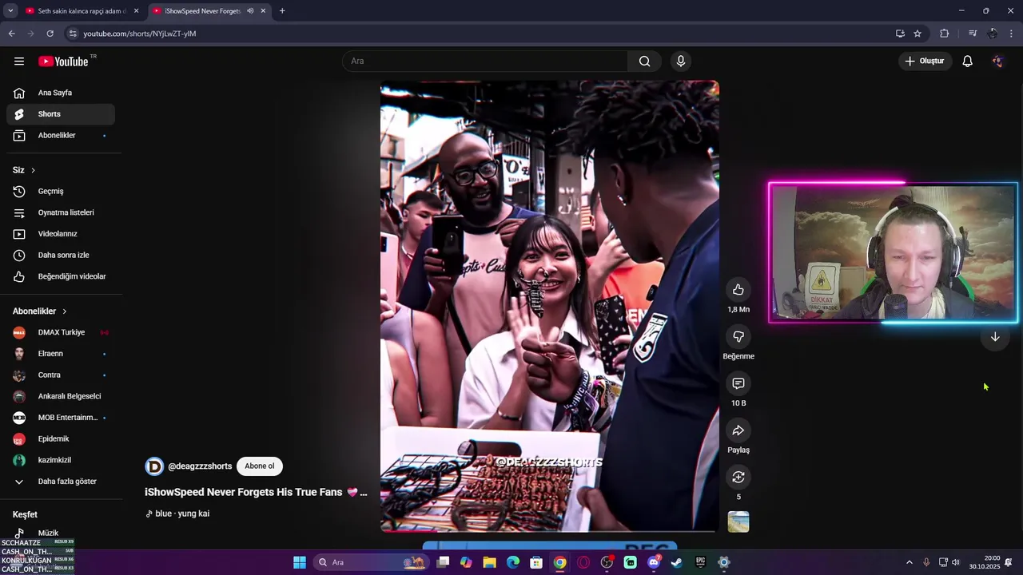
Task: Click the search magnifier button
Action: coord(644,61)
